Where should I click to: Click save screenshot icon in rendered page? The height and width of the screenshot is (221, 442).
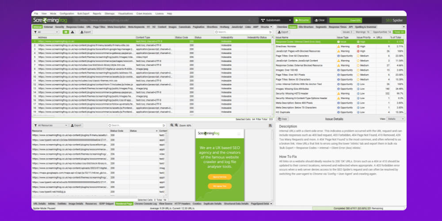271,126
